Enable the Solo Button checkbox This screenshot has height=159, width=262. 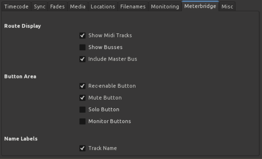click(x=82, y=109)
